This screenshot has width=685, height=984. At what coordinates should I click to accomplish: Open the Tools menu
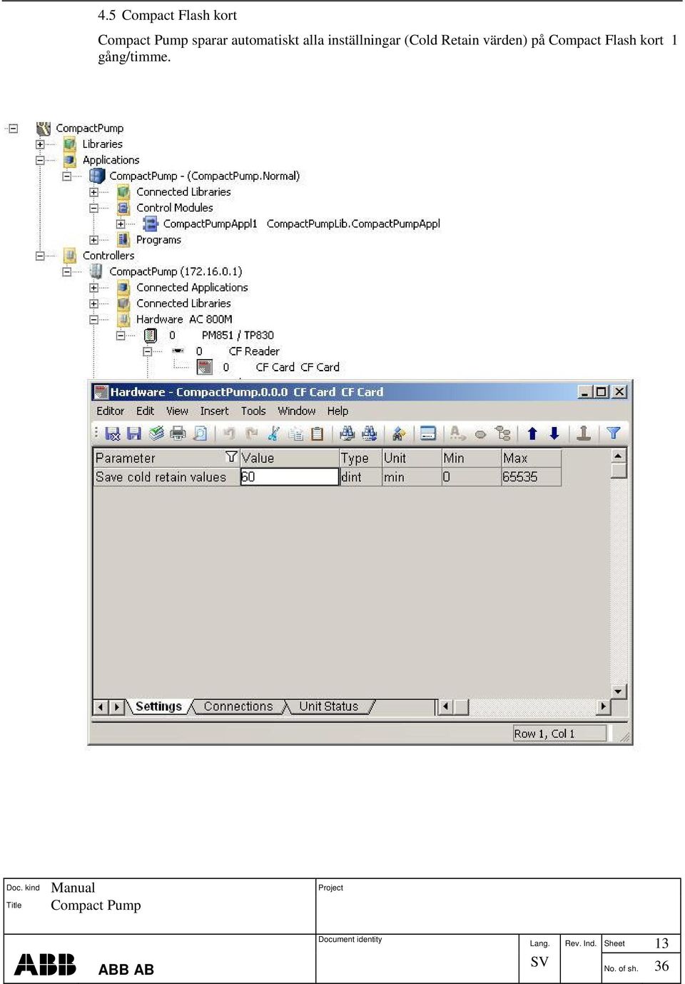tap(253, 411)
